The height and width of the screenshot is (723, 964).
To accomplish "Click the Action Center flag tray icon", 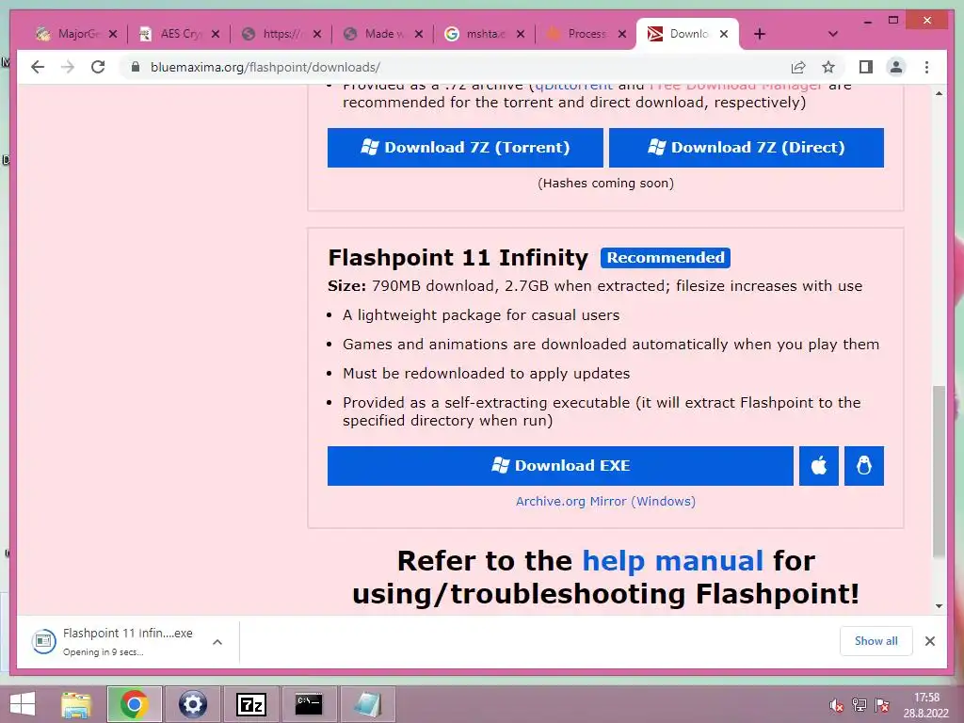I will 882,705.
